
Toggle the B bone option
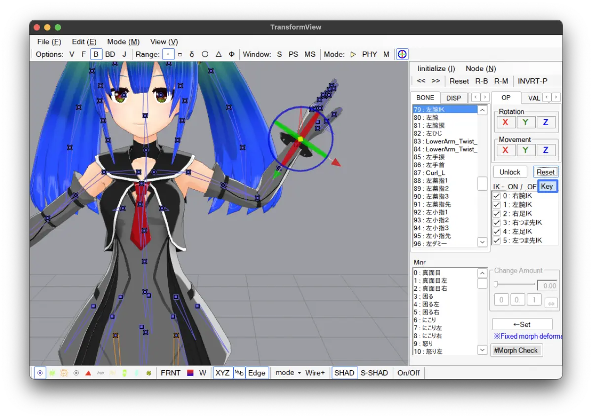pyautogui.click(x=96, y=54)
